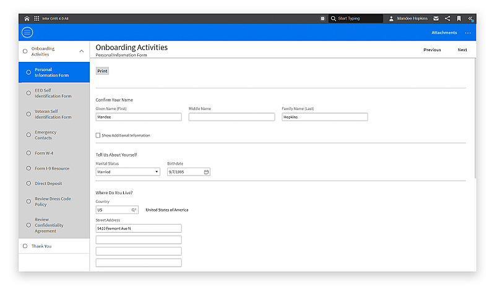The image size is (495, 292).
Task: Open the Mandee Hopkins user icon
Action: click(391, 19)
